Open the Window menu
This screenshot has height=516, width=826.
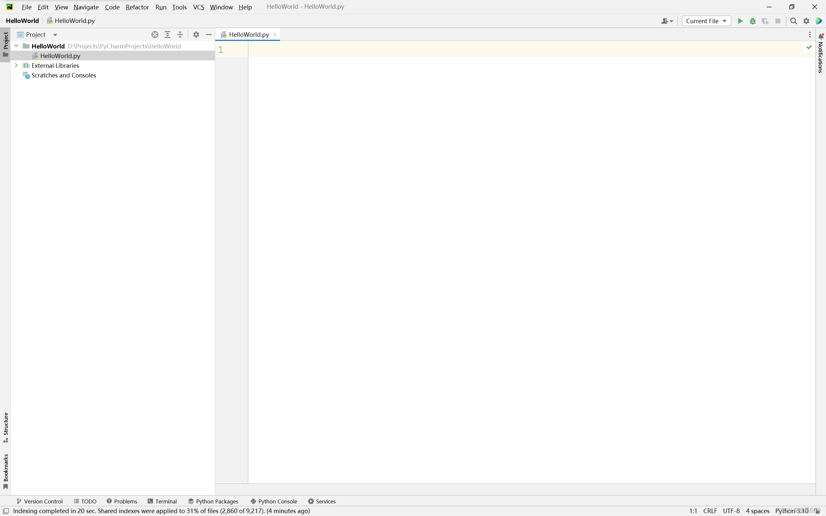[221, 7]
